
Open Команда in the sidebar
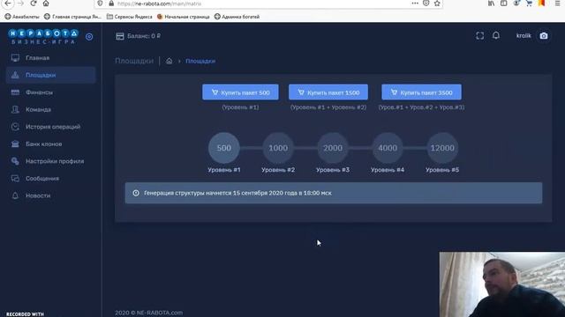(51, 109)
